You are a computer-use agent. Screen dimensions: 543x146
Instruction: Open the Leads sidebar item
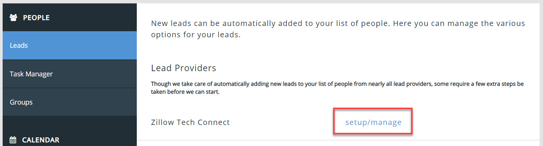[70, 45]
